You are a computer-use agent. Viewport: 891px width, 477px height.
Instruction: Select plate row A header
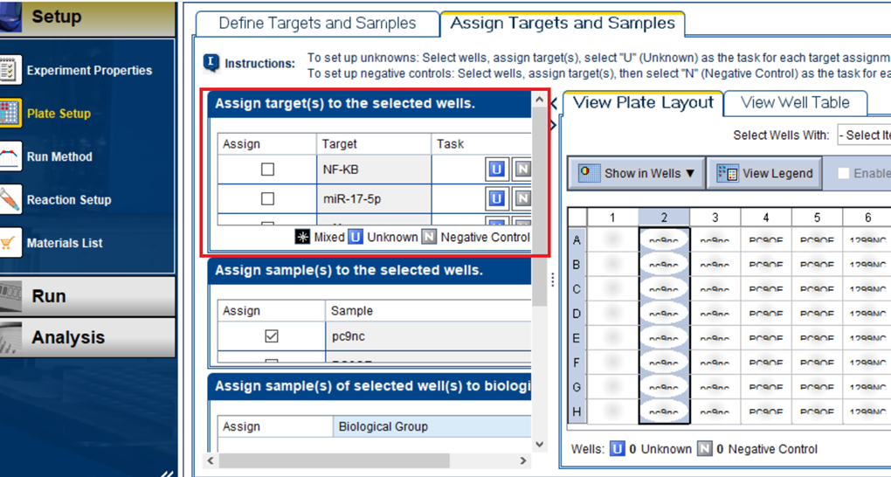[x=577, y=240]
